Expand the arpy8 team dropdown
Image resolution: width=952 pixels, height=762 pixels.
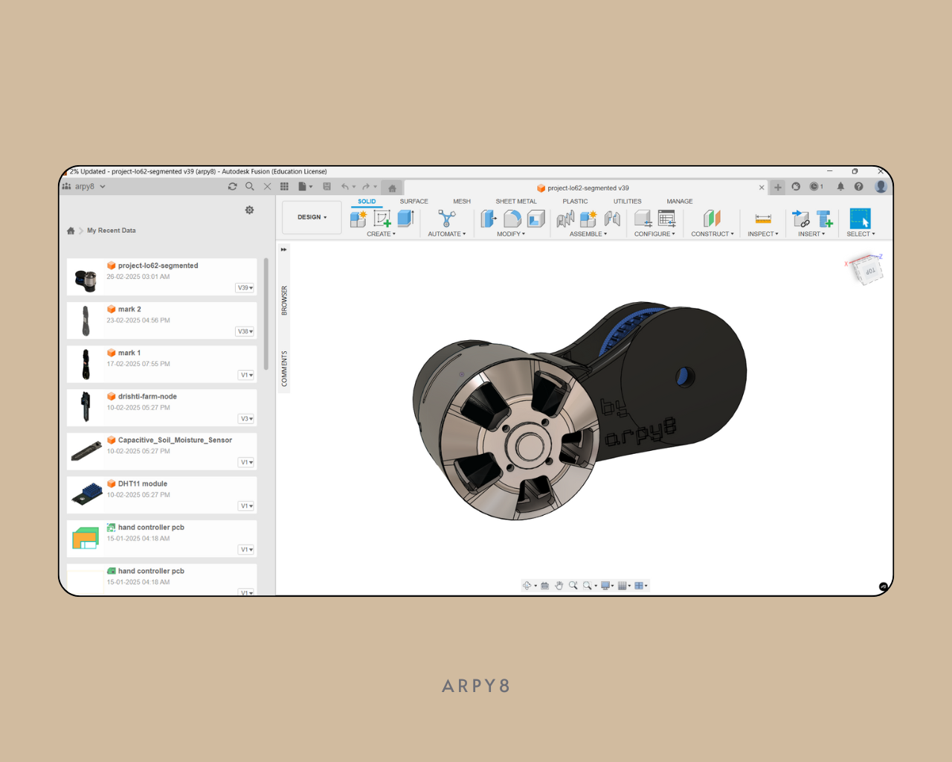point(103,187)
